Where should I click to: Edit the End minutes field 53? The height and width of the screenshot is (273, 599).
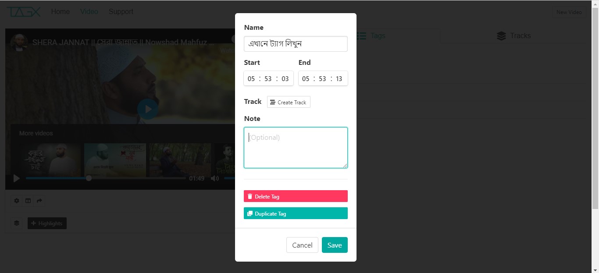point(322,79)
